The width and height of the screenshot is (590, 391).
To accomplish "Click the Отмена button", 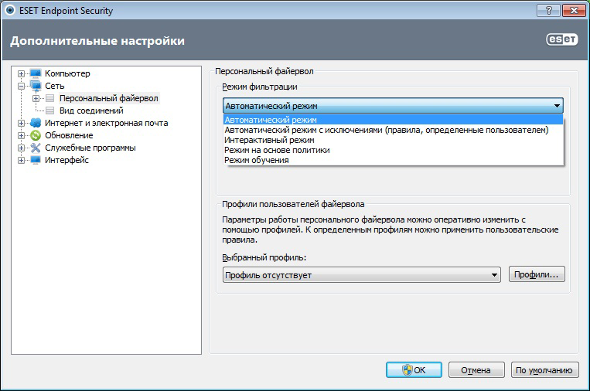I will click(x=476, y=370).
